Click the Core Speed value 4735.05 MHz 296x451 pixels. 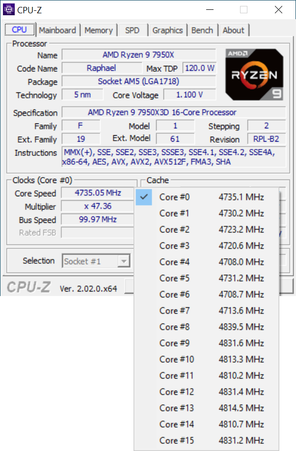coord(98,193)
